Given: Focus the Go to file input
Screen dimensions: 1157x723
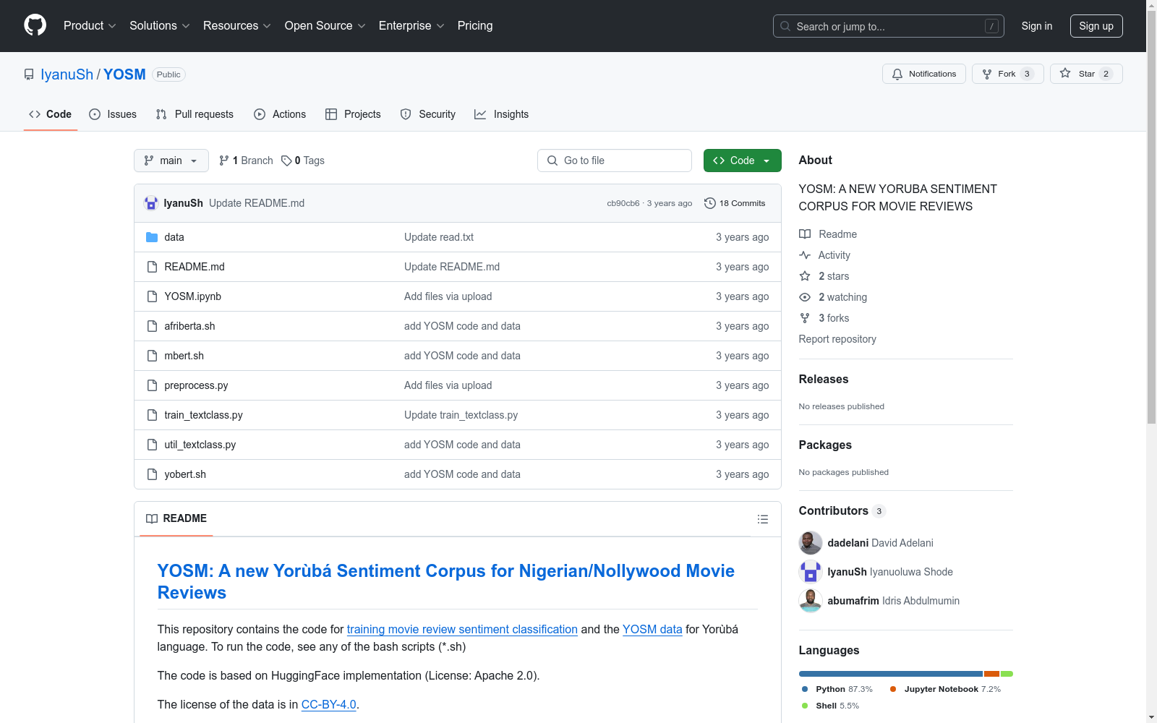Looking at the screenshot, I should pyautogui.click(x=615, y=161).
